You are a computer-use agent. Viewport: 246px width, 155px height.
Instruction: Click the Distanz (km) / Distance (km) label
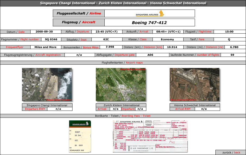pyautogui.click(x=143, y=47)
